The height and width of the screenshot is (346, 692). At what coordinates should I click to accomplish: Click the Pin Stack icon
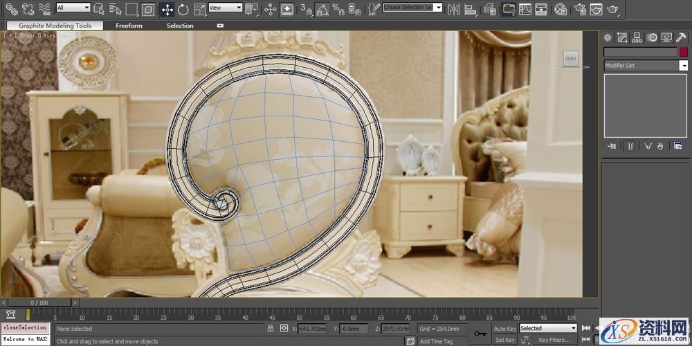coord(612,146)
